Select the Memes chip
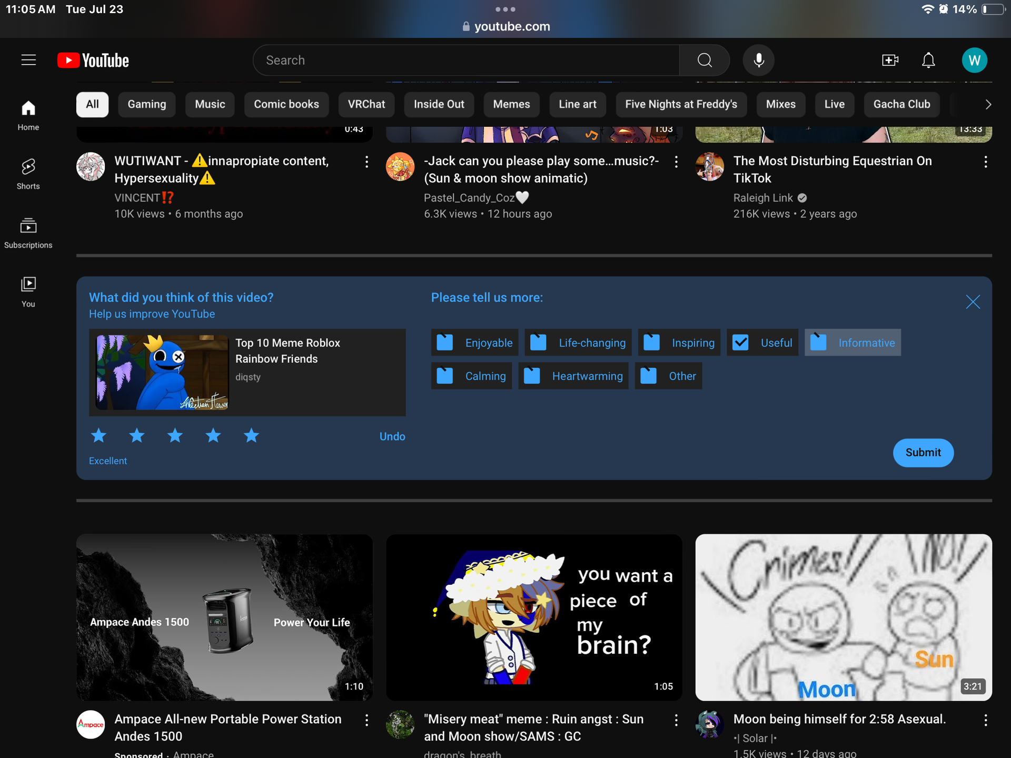Screen dimensions: 1011x758 coord(511,104)
